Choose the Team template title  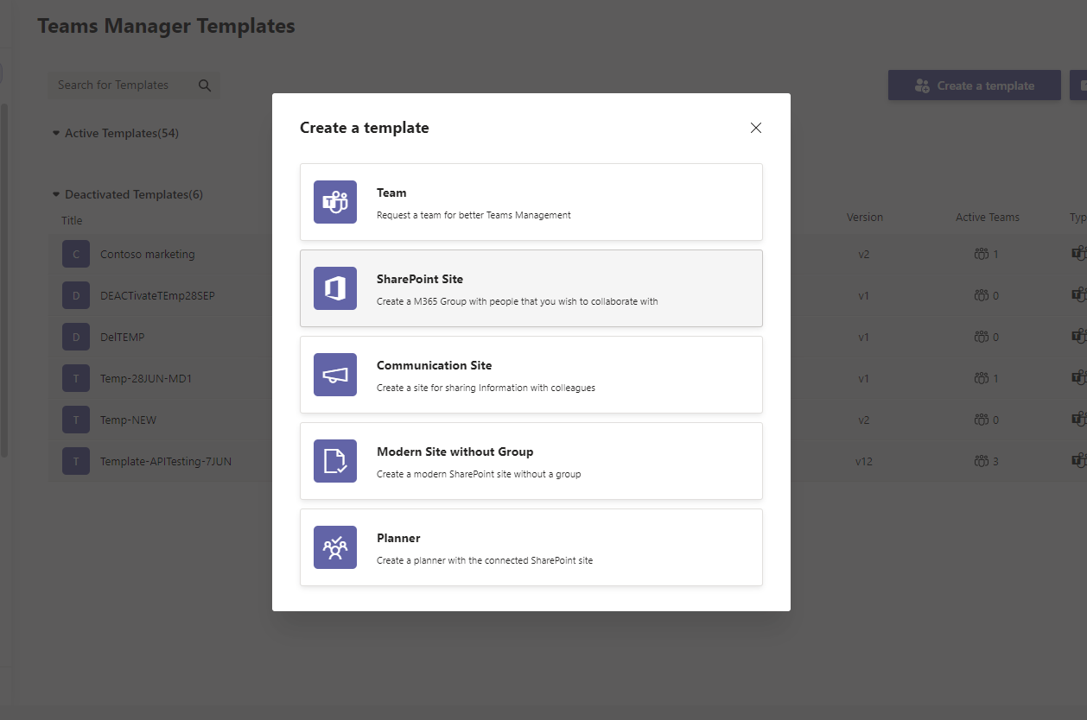391,193
